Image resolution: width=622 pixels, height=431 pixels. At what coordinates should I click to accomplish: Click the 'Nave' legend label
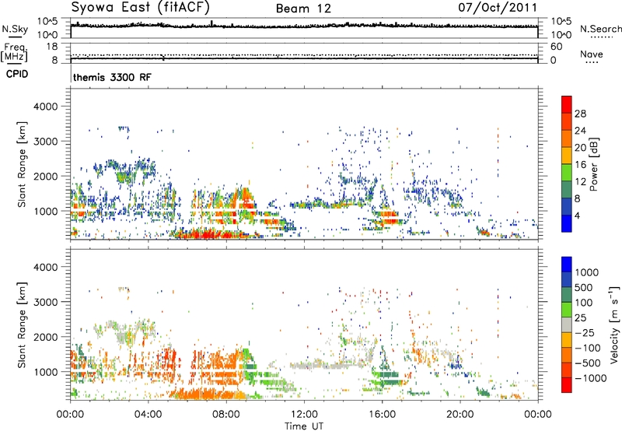[592, 54]
